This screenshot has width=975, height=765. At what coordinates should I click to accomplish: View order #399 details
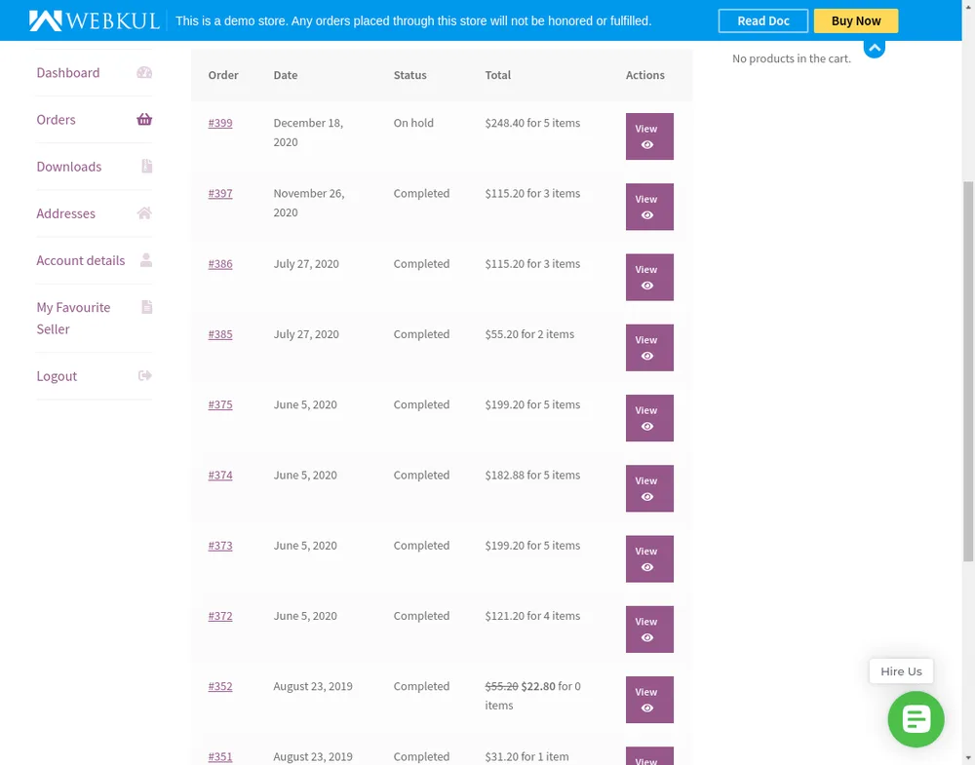649,136
